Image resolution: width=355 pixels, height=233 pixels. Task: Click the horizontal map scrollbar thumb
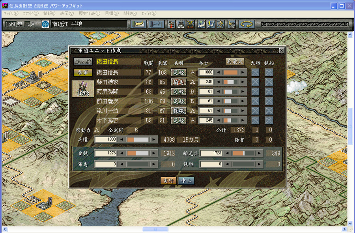click(x=155, y=229)
